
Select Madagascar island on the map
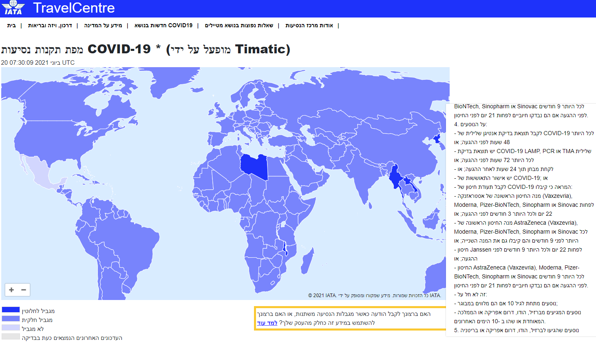(308, 261)
